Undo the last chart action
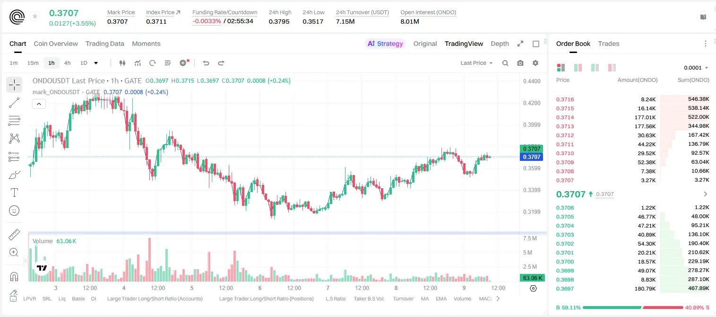 click(206, 63)
